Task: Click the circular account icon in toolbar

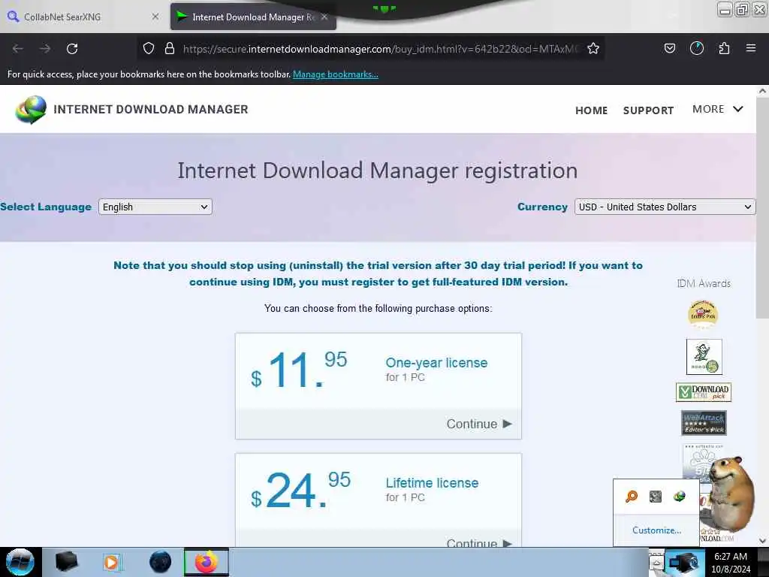Action: pos(697,48)
